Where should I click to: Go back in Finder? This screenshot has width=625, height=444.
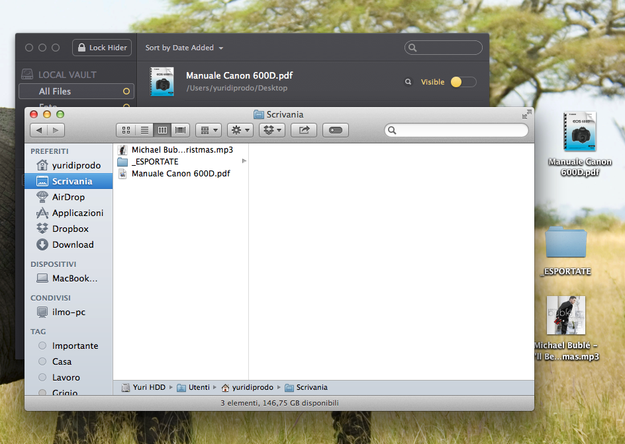[38, 130]
